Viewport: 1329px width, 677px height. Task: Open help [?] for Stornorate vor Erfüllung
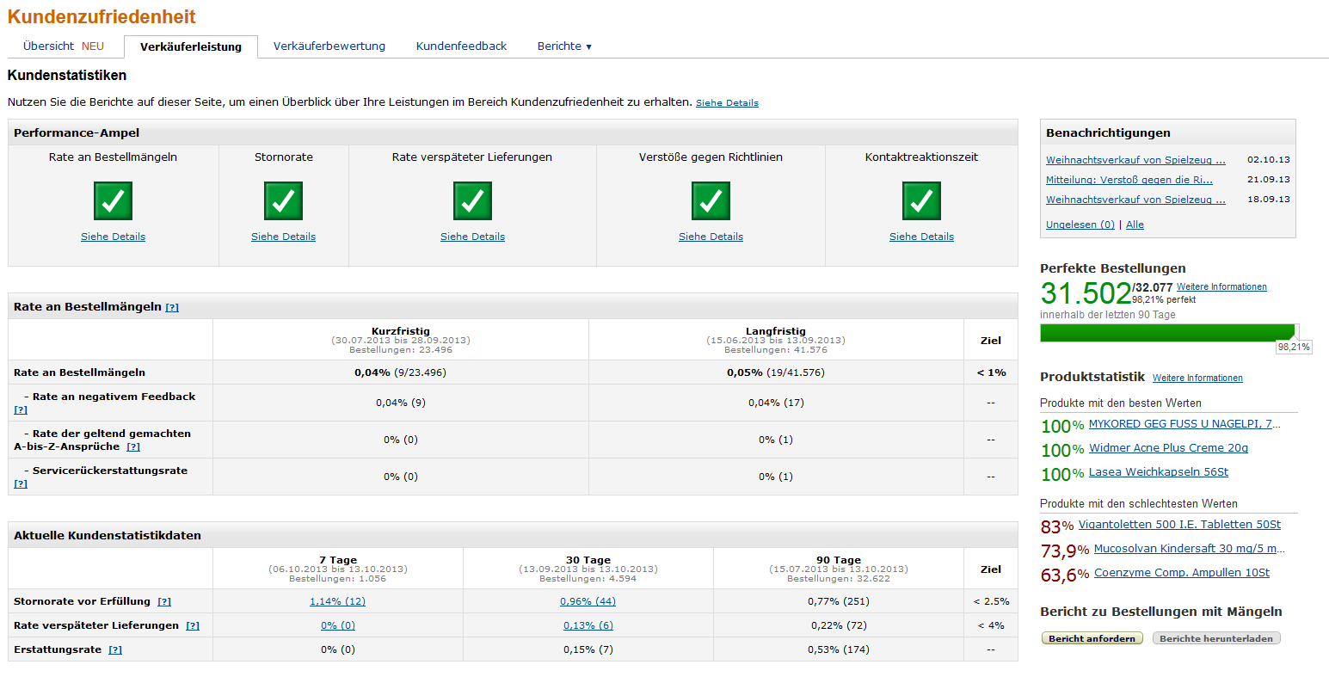coord(164,602)
